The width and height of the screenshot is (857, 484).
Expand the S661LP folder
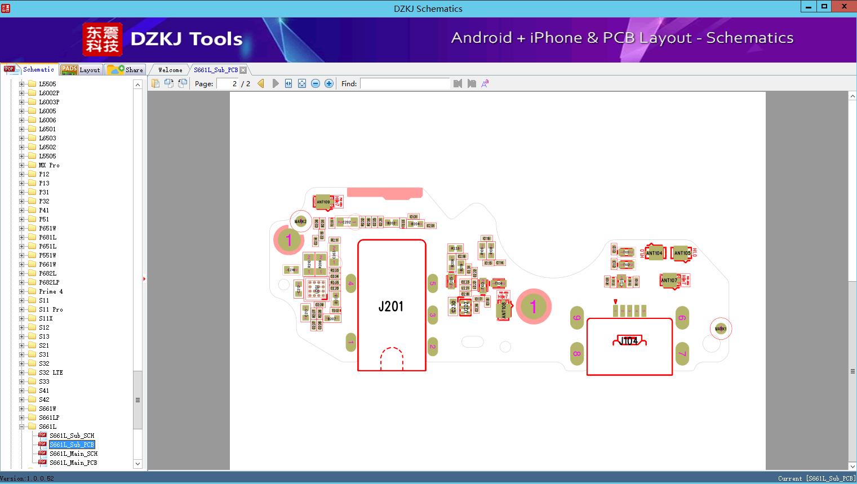22,418
